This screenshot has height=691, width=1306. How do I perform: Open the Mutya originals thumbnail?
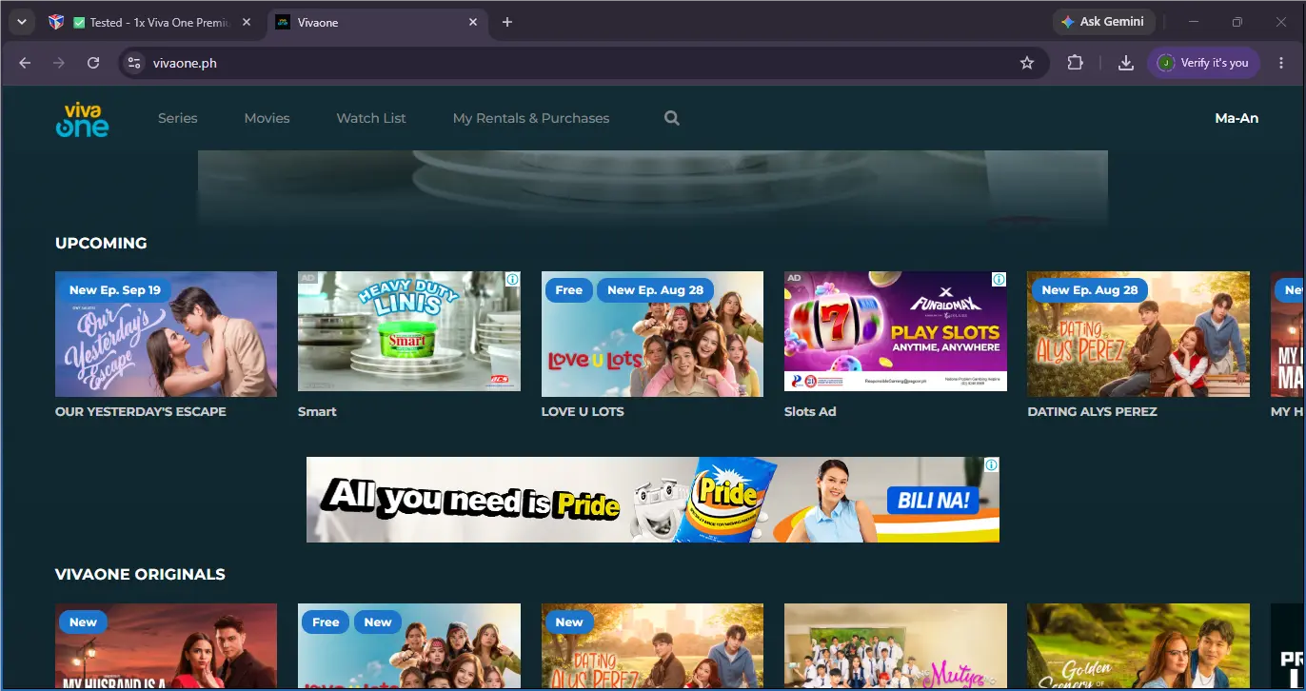click(x=896, y=647)
